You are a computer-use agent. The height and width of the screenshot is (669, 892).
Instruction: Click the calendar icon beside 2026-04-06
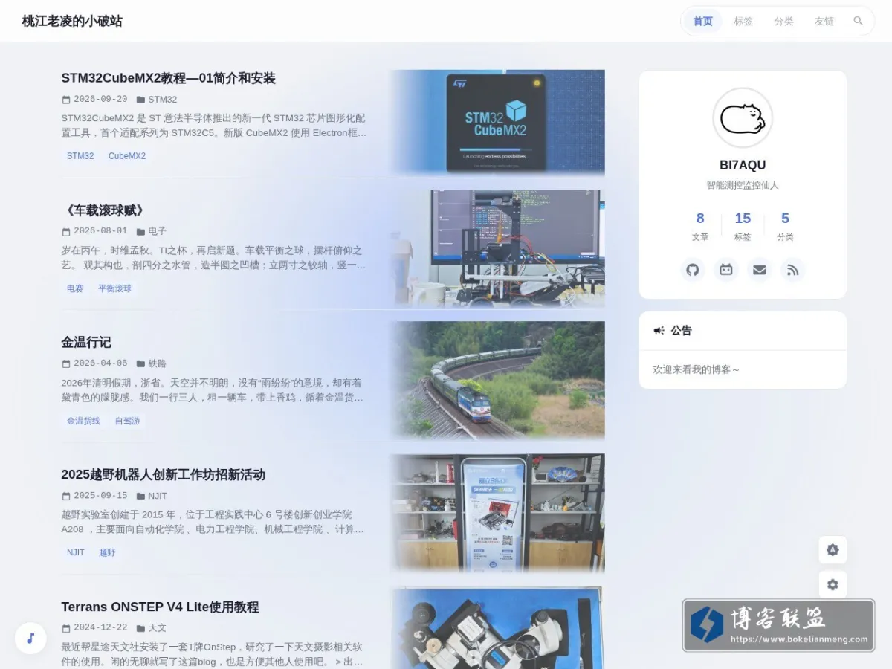[66, 364]
